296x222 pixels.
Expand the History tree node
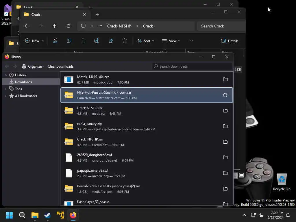tap(6, 75)
